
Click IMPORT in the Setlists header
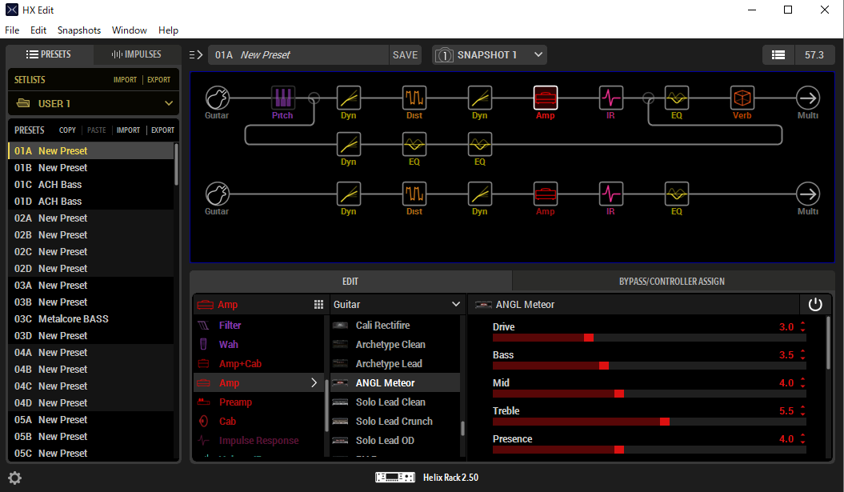tap(125, 80)
